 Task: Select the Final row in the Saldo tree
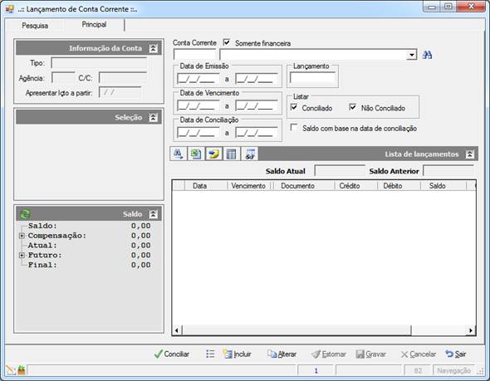click(89, 265)
